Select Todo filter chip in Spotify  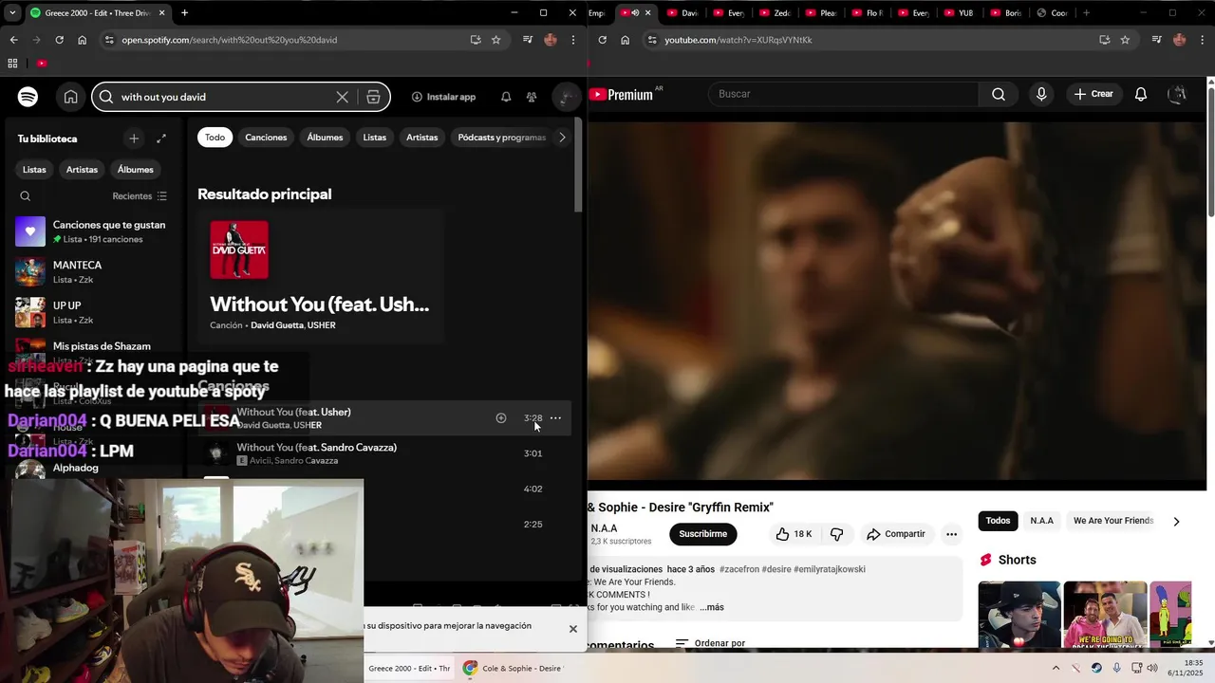tap(215, 138)
